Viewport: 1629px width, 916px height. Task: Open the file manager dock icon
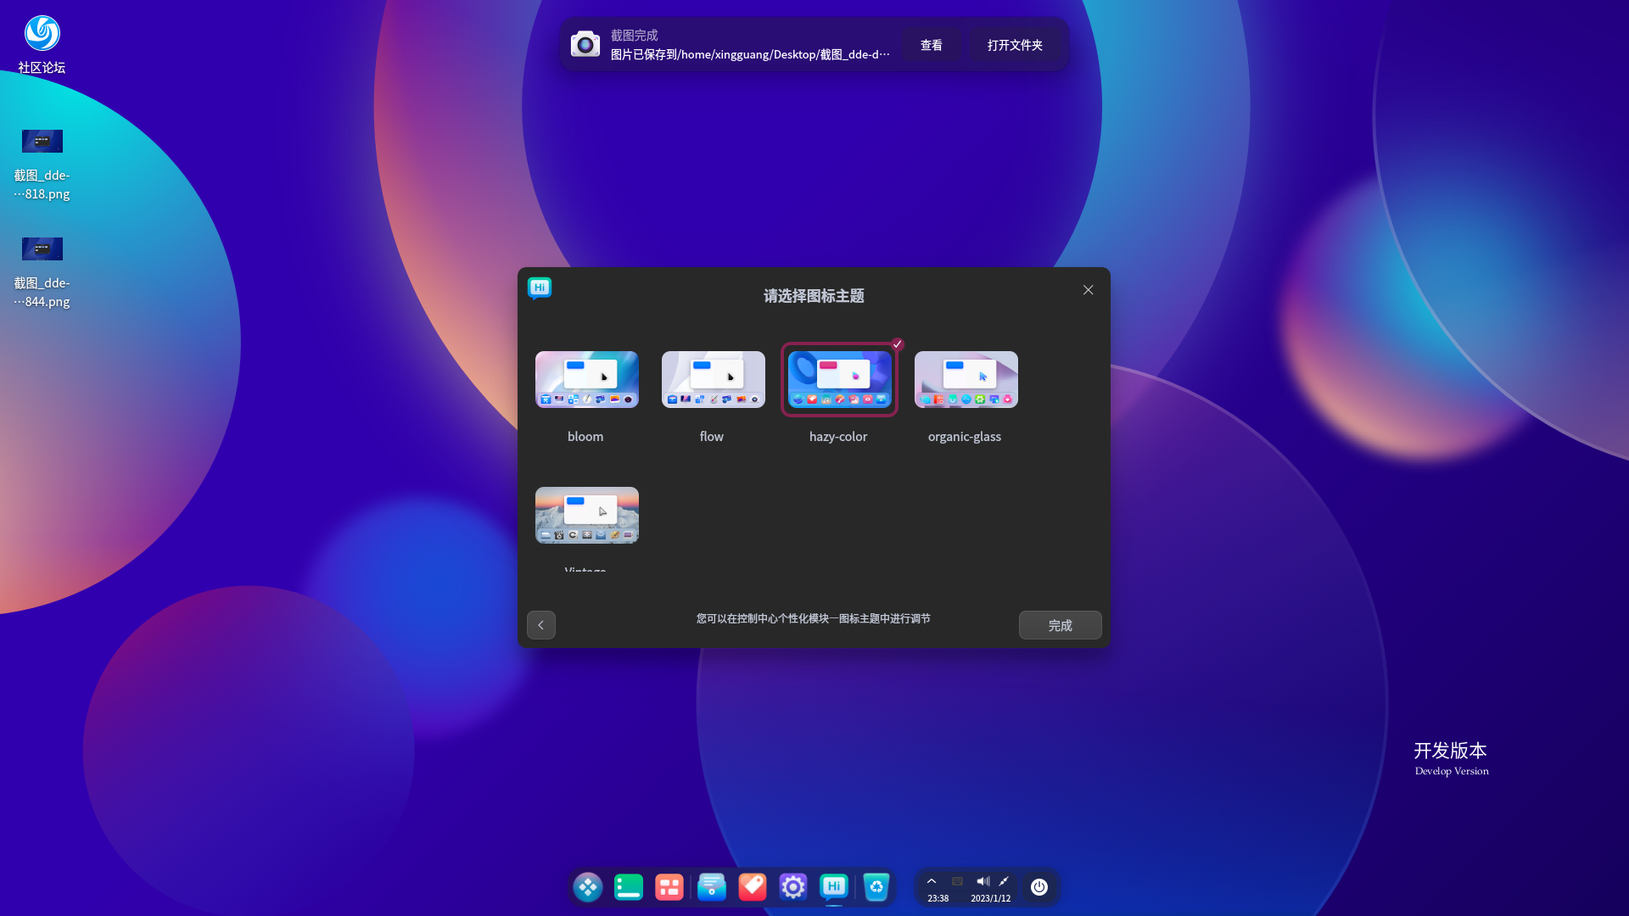[x=711, y=887]
